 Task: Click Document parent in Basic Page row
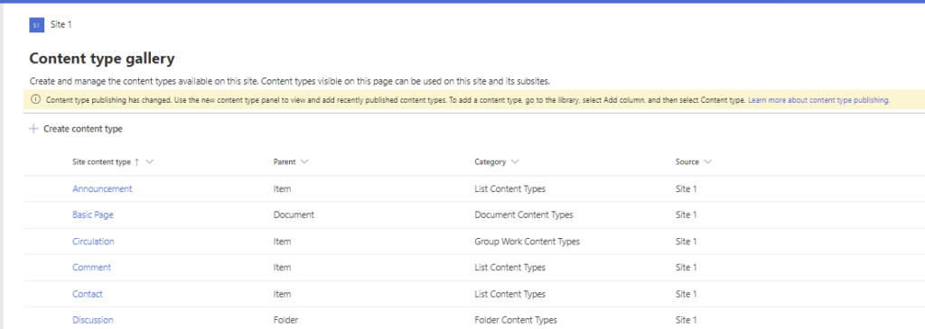tap(294, 215)
